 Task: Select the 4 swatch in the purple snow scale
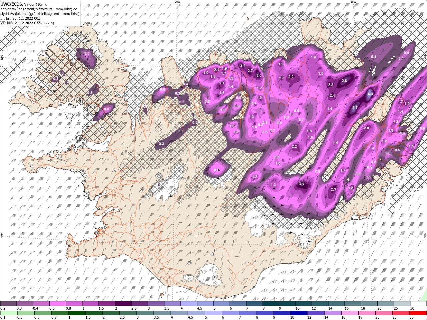[188, 304]
